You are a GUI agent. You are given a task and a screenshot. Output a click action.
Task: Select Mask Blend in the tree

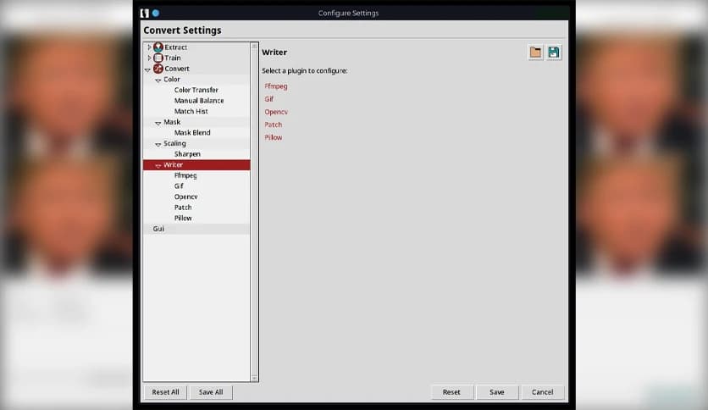192,133
